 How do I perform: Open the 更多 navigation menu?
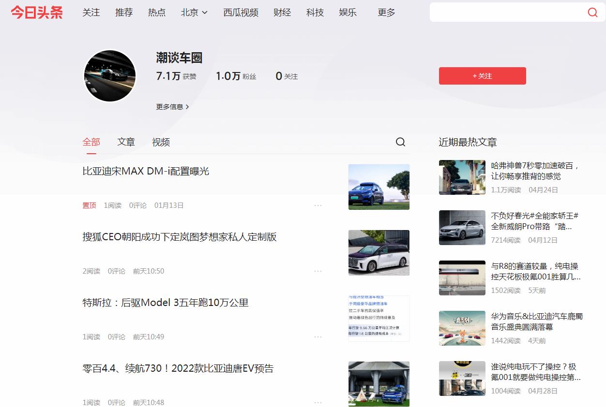point(386,13)
